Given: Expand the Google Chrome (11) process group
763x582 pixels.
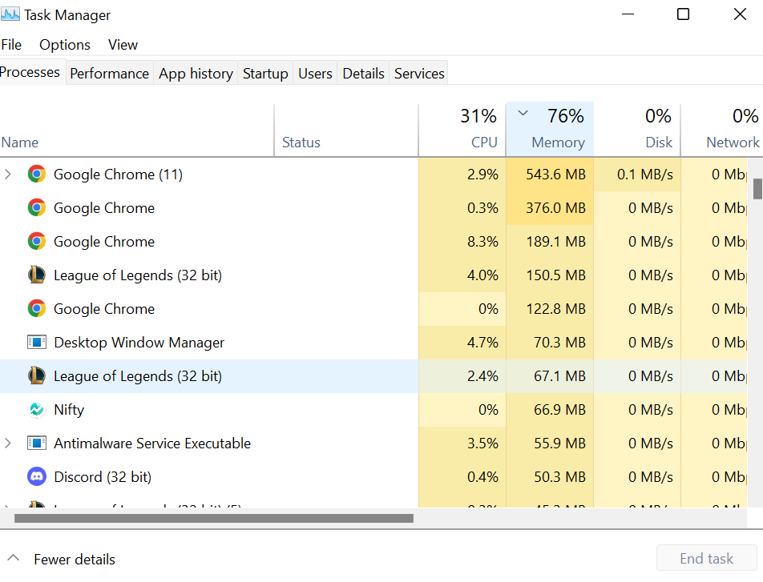Looking at the screenshot, I should (9, 175).
